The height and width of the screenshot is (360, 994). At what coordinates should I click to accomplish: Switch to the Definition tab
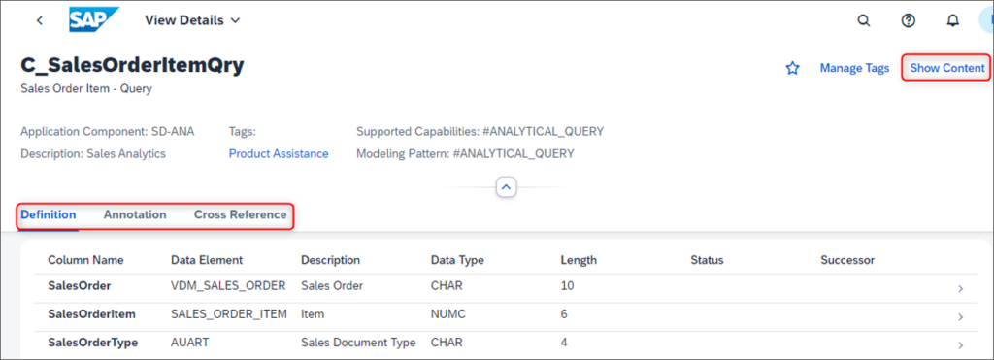point(49,214)
